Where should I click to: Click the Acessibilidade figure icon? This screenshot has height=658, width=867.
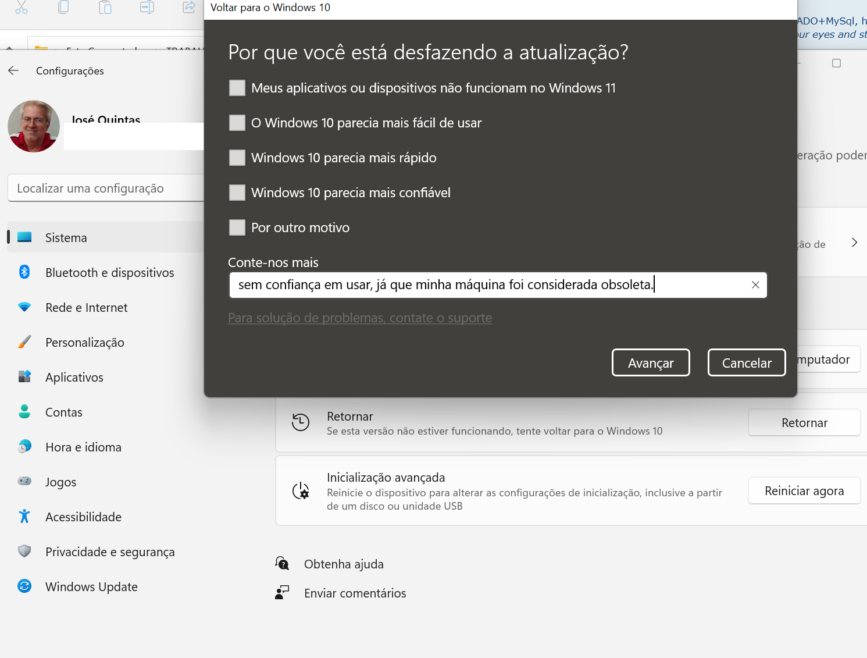(x=24, y=516)
